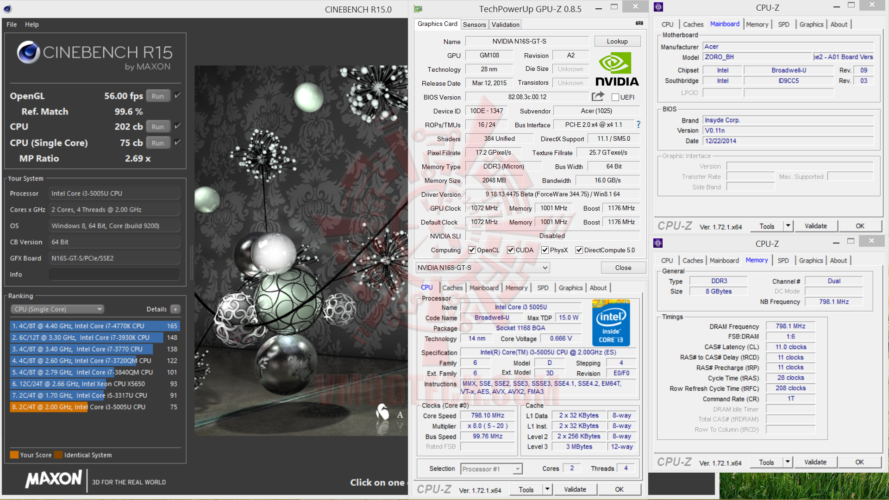Expand the NVIDIA N16S-GT-S GPU selector

[x=545, y=268]
